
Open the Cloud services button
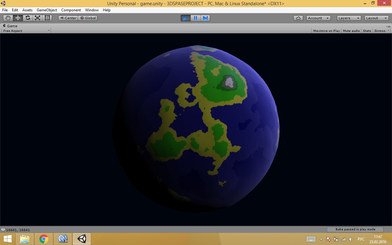coord(298,18)
